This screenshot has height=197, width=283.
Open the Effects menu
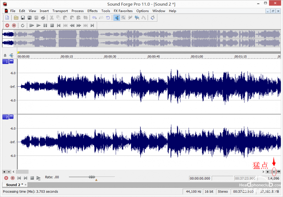tap(93, 11)
